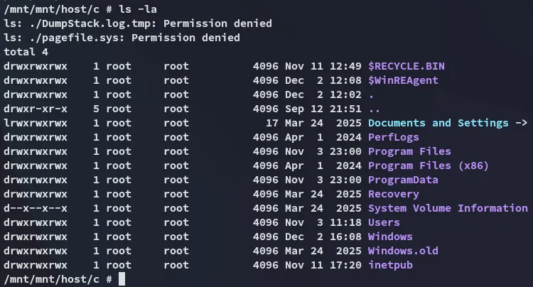The image size is (533, 287).
Task: Select the parent directory '..' entry
Action: (x=375, y=109)
